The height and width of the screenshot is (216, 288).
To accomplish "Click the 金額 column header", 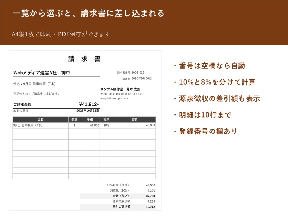I will click(134, 120).
